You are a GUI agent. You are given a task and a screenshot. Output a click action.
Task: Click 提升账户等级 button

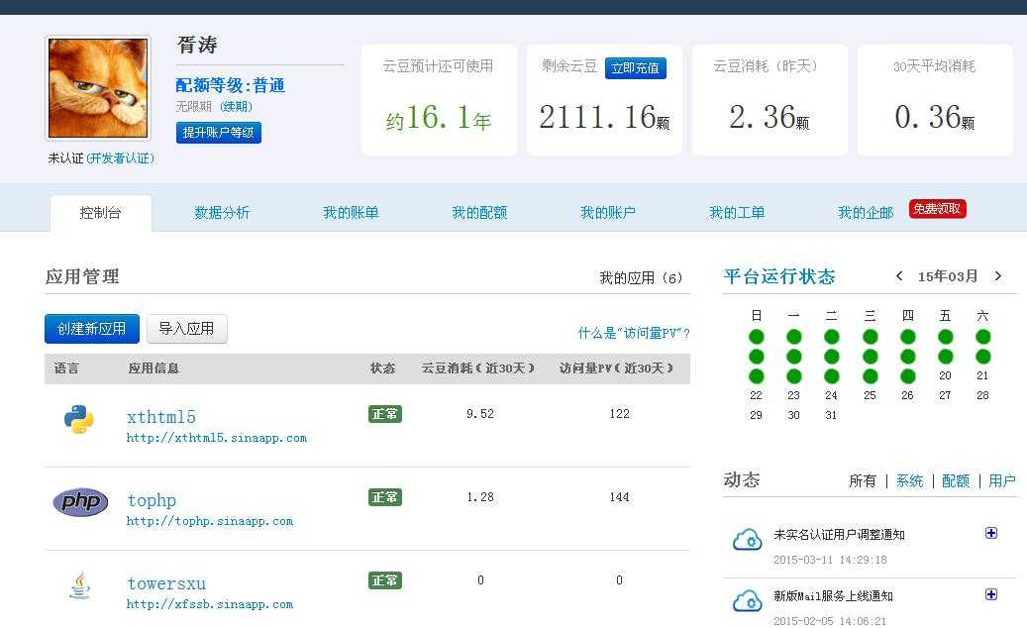(218, 133)
